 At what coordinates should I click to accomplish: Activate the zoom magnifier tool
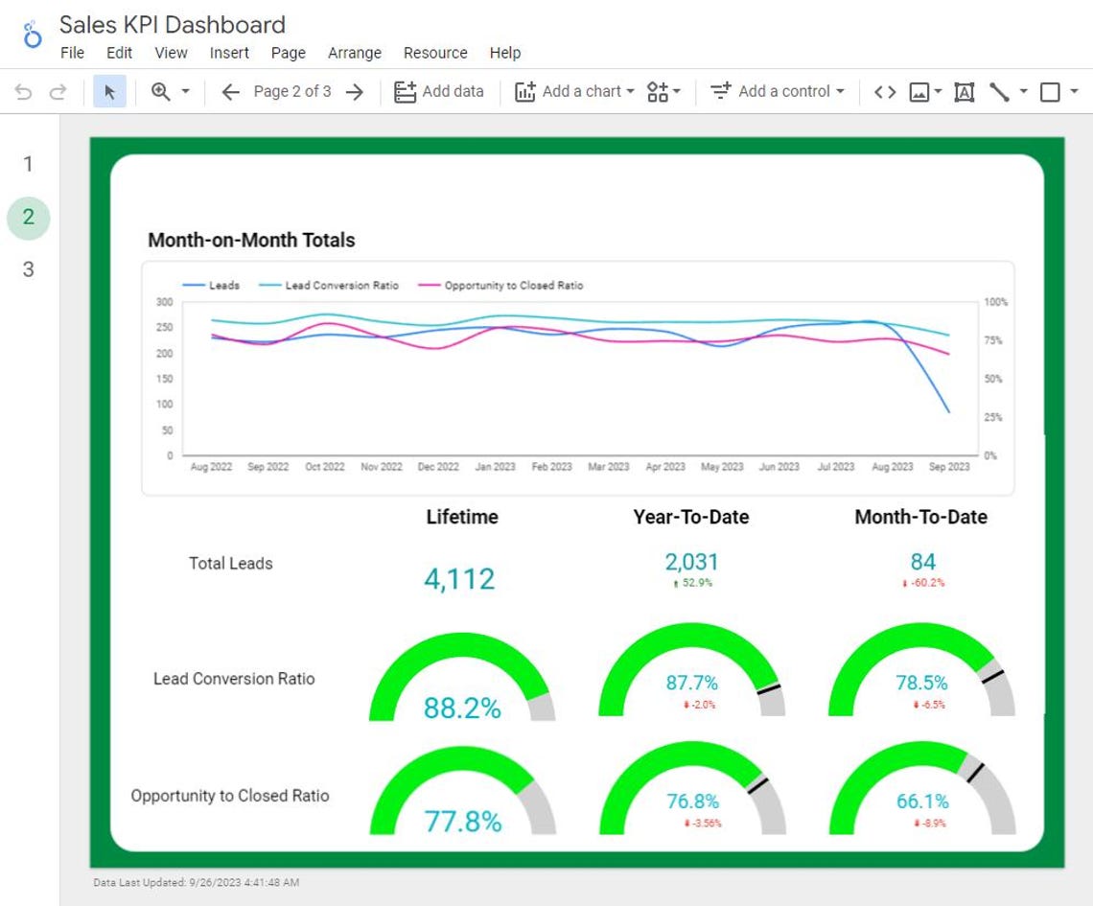click(x=163, y=91)
